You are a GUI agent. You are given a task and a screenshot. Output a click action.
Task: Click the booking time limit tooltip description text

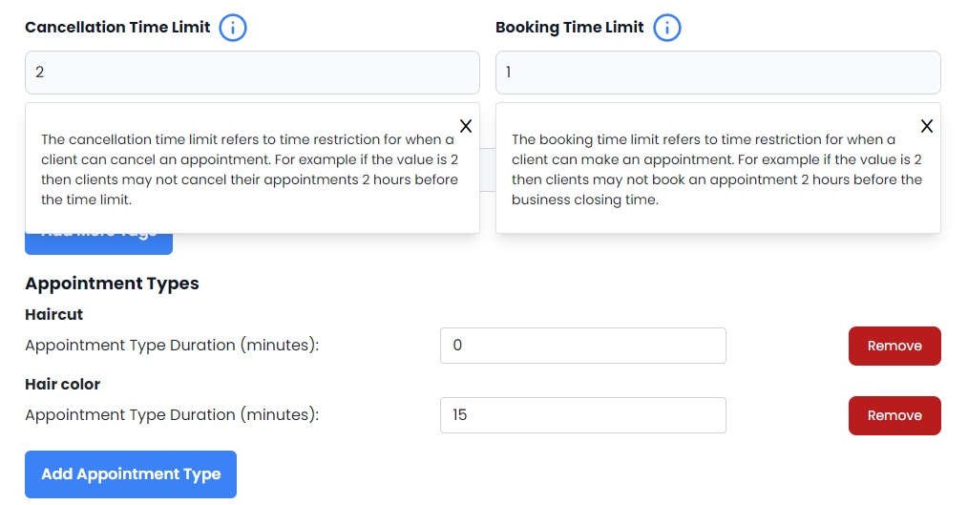click(717, 169)
